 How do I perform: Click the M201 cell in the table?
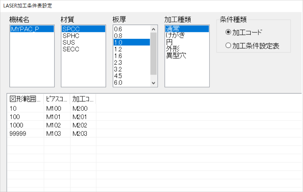click(80, 117)
